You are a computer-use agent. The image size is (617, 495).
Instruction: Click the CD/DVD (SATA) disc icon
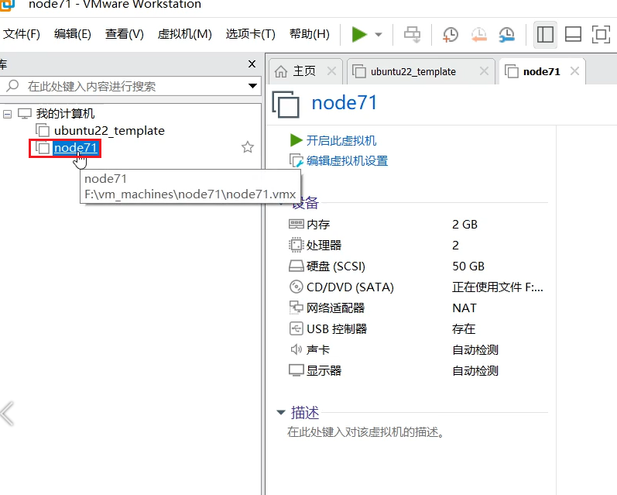click(x=296, y=287)
